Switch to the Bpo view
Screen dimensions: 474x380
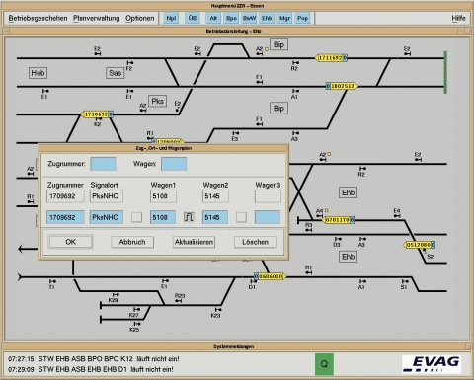click(231, 18)
